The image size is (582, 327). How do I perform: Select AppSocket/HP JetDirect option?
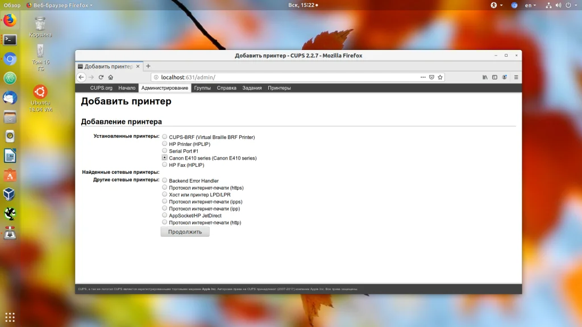pyautogui.click(x=164, y=215)
